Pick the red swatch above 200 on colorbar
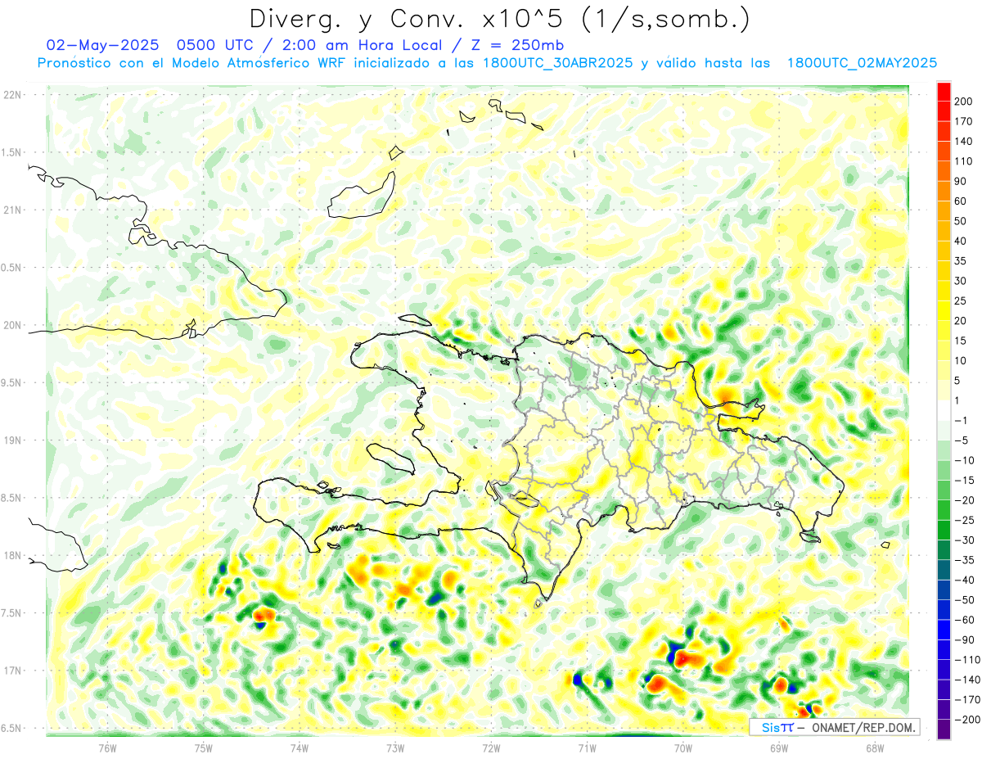This screenshot has height=759, width=982. click(x=944, y=91)
